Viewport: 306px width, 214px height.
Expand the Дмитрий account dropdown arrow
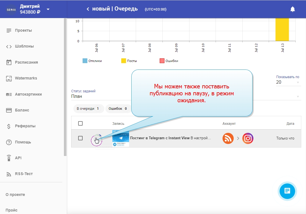(48, 9)
